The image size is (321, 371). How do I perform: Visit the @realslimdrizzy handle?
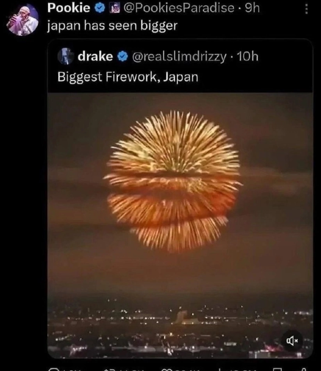pos(179,57)
